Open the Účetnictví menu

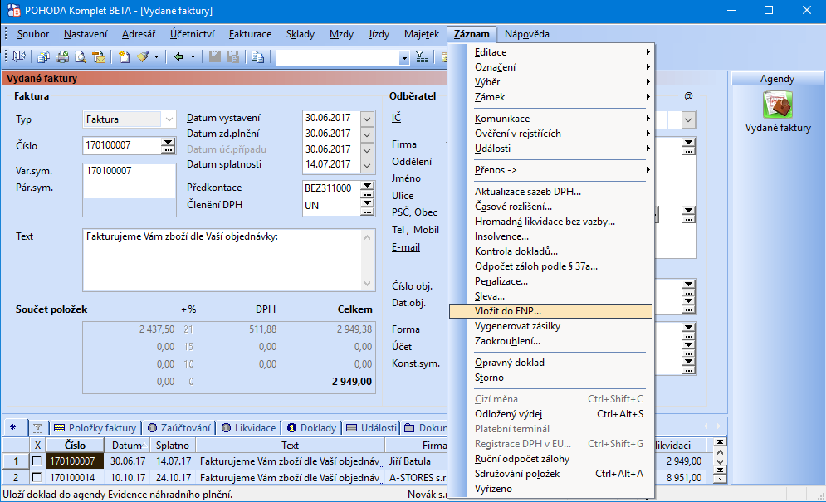192,34
